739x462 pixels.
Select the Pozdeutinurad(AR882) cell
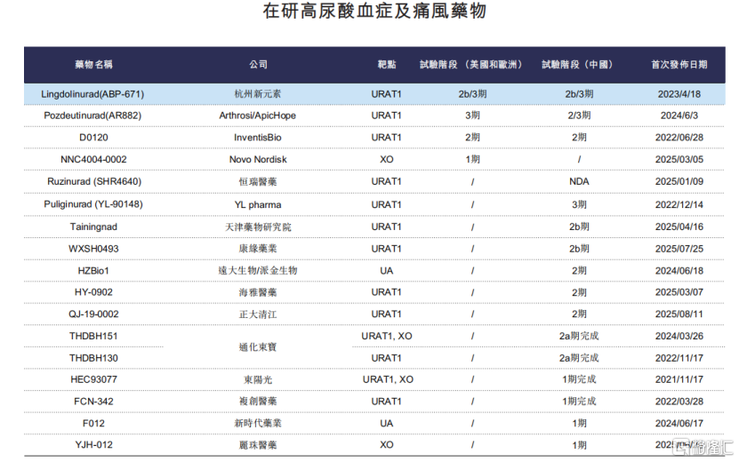92,115
